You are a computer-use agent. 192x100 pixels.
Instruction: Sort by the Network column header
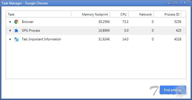pos(141,14)
